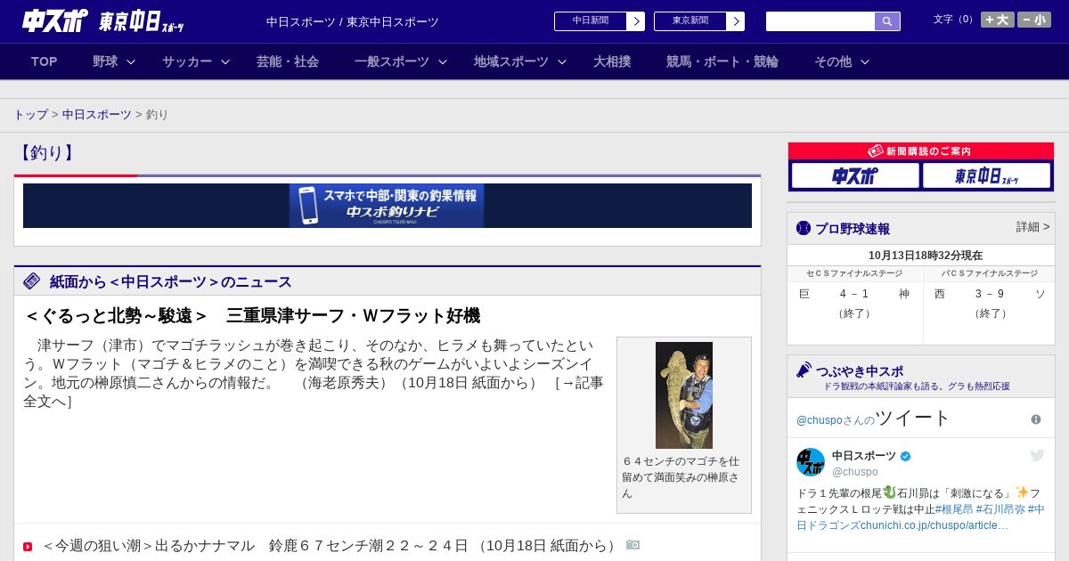The height and width of the screenshot is (561, 1069).
Task: Click the #石川昂弥 hashtag
Action: point(1000,509)
